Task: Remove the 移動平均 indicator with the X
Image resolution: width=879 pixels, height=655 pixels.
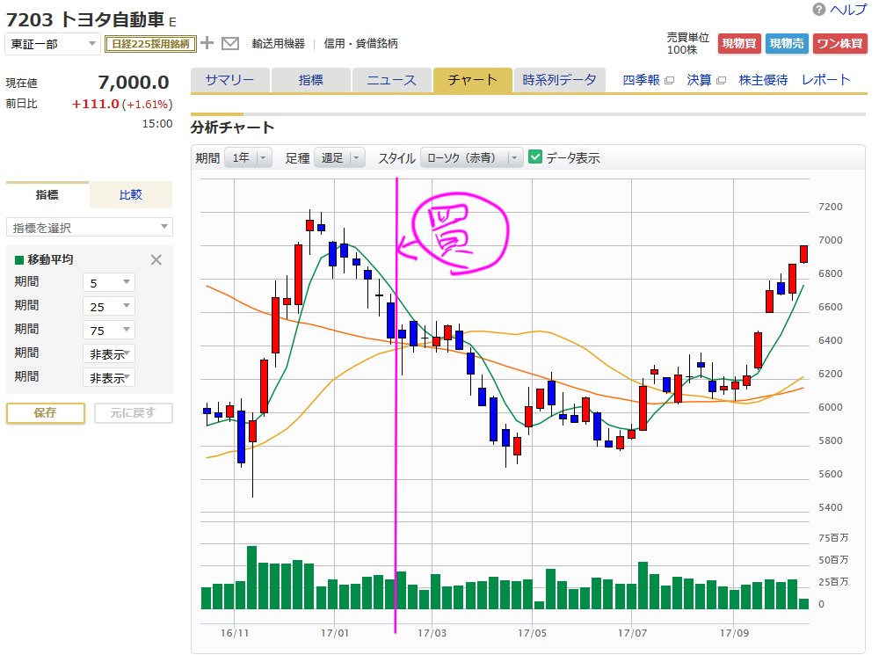Action: pyautogui.click(x=156, y=259)
